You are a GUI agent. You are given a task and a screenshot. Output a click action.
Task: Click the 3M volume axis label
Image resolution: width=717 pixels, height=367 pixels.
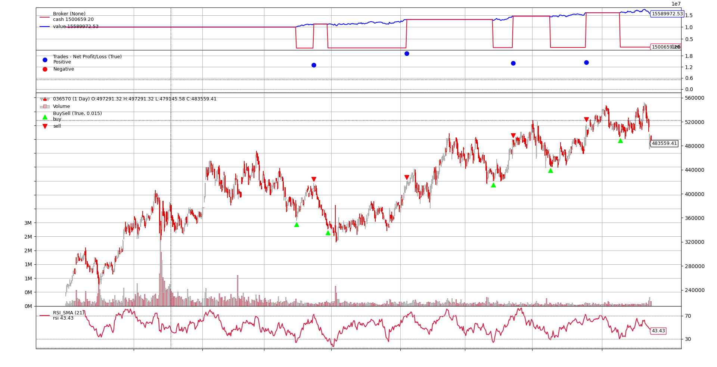click(x=28, y=223)
